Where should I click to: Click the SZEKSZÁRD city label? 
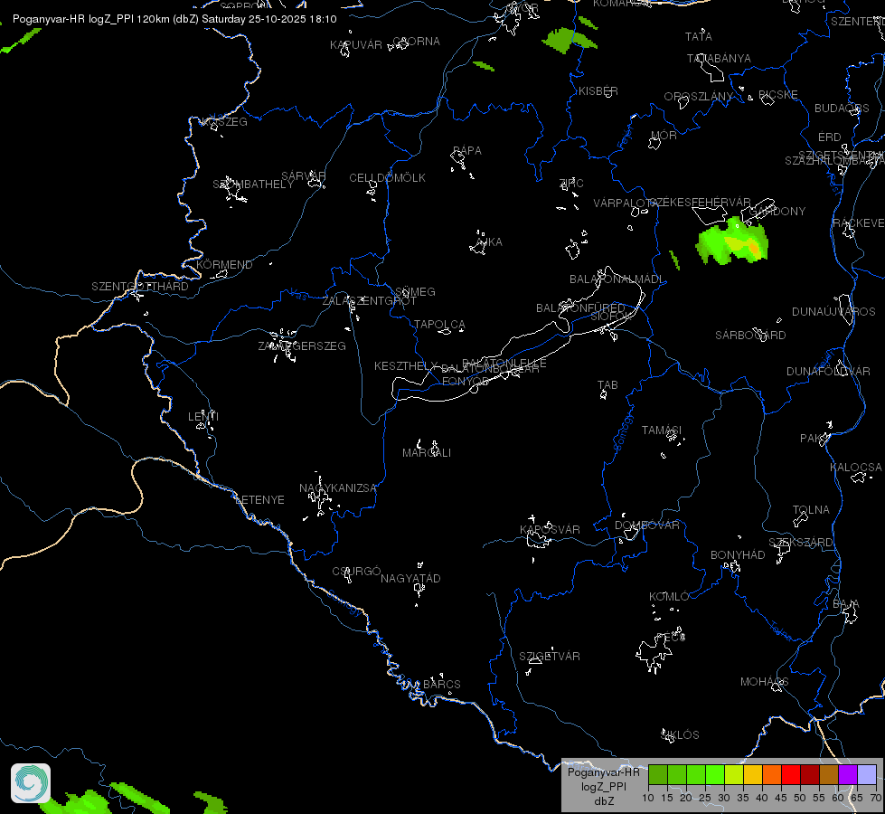[x=800, y=543]
